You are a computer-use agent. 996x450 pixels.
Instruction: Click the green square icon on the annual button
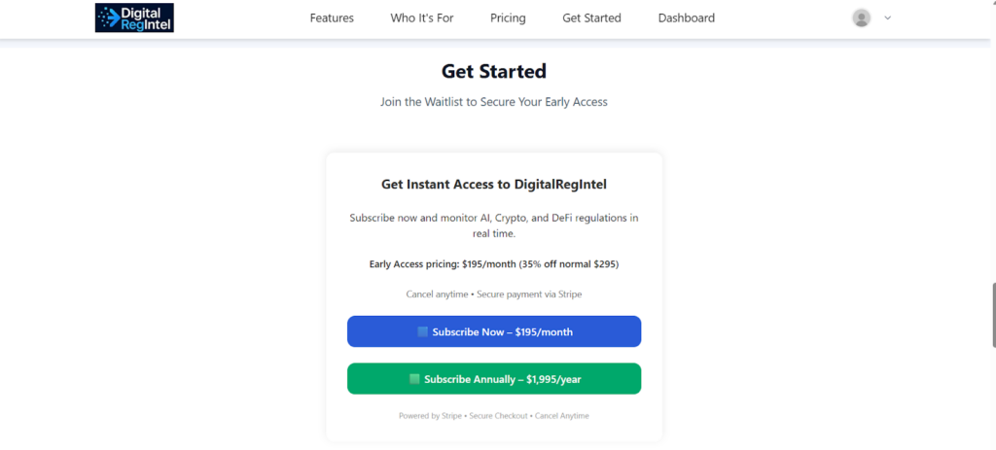(x=415, y=379)
